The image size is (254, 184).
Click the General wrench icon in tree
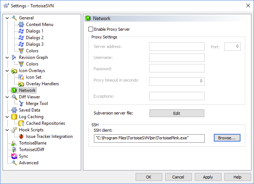pyautogui.click(x=14, y=18)
